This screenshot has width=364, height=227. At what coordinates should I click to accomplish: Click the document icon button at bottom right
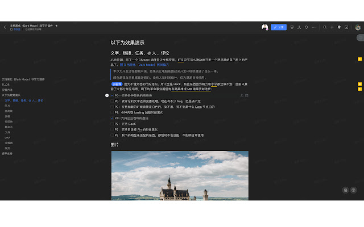[x=345, y=190]
